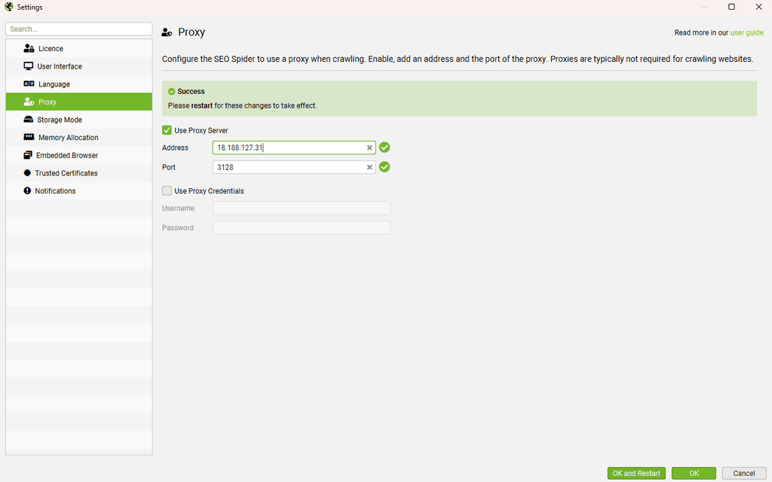Clear the Port field with its X icon

pos(369,167)
